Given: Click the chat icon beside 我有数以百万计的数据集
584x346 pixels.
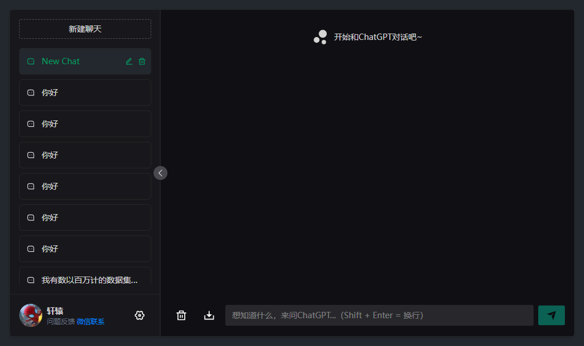Looking at the screenshot, I should [x=31, y=280].
